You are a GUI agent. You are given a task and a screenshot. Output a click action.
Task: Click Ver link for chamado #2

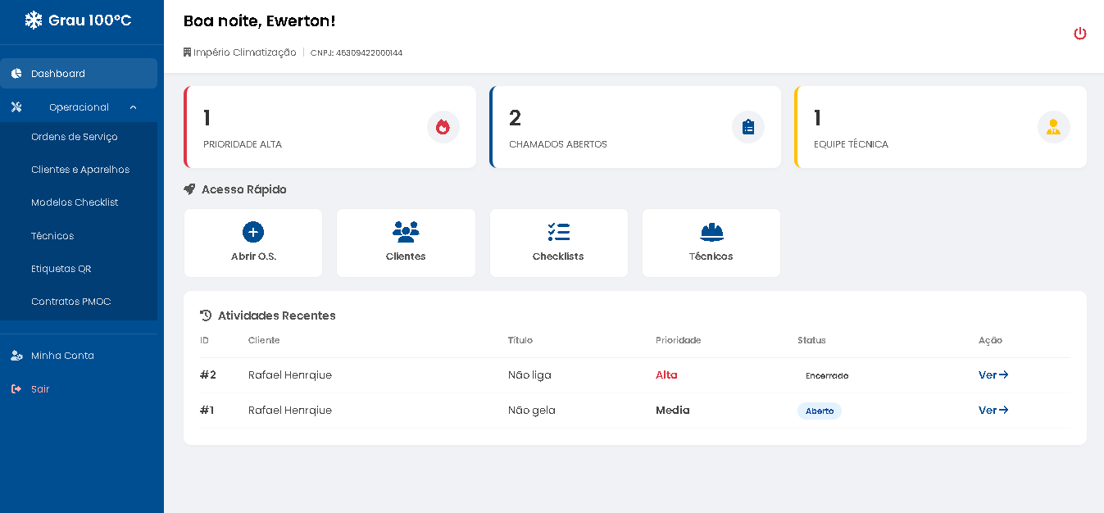[x=992, y=375]
